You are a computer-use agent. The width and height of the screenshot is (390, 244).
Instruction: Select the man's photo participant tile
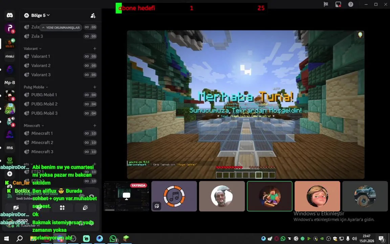point(222,196)
